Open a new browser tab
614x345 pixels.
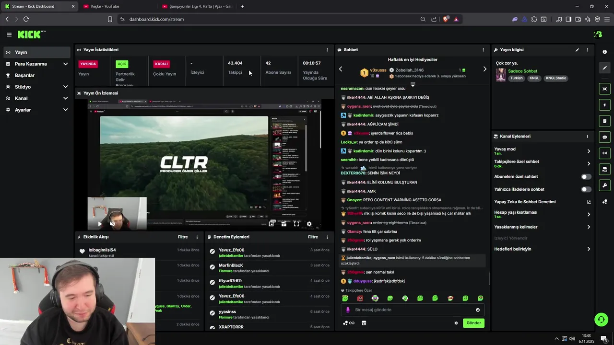pos(242,6)
